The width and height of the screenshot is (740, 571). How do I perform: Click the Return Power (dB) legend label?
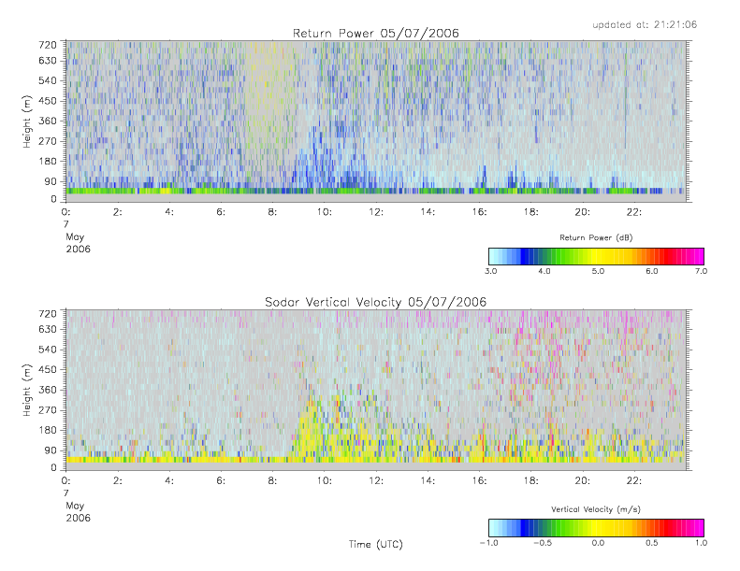596,237
